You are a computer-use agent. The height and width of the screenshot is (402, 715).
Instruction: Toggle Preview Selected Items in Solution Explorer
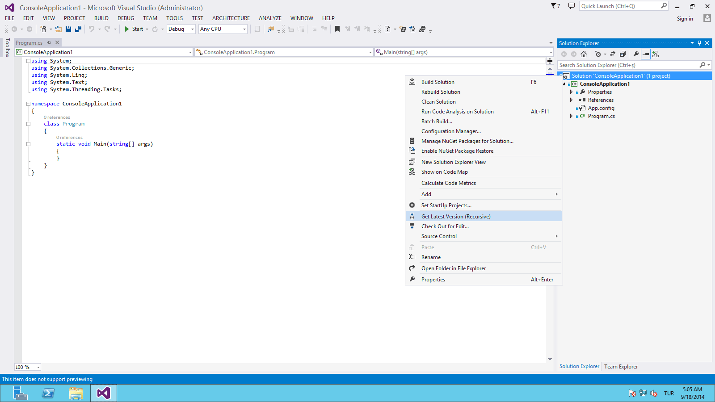point(646,54)
